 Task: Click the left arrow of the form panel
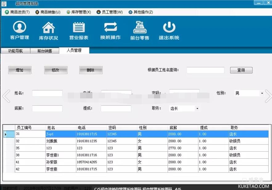(6, 96)
